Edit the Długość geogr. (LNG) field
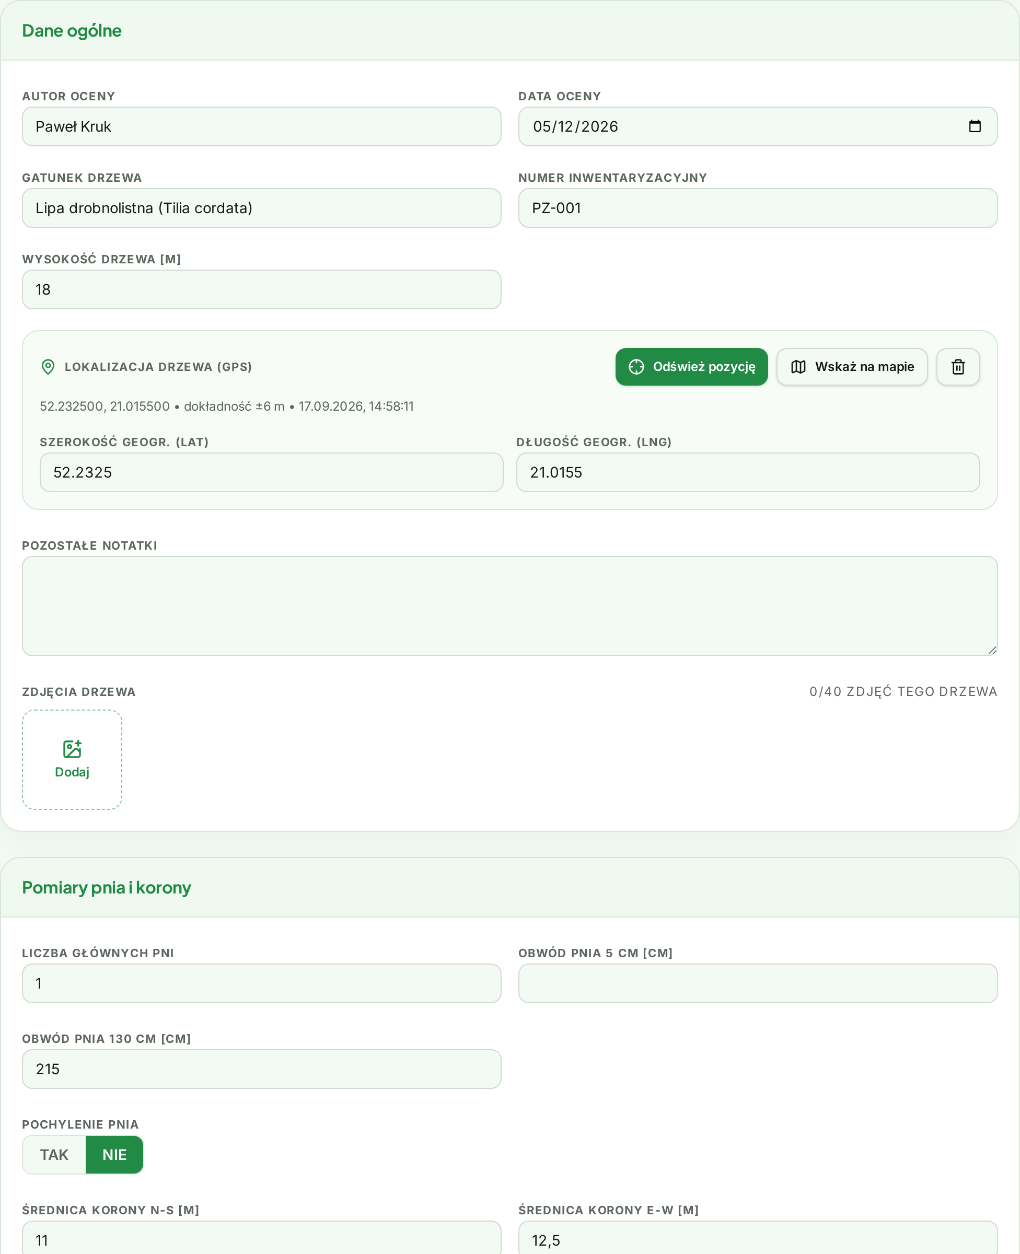1020x1254 pixels. (747, 472)
